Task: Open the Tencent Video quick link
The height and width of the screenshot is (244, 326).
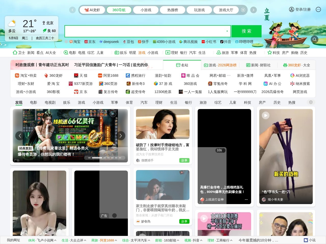Action: point(188,42)
